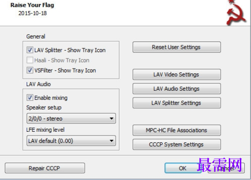The width and height of the screenshot is (251, 180).
Task: Click the Raise Your Flag title text
Action: click(32, 5)
